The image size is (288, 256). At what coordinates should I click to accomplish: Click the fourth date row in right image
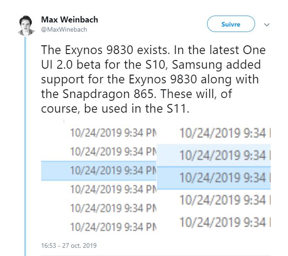pyautogui.click(x=223, y=200)
